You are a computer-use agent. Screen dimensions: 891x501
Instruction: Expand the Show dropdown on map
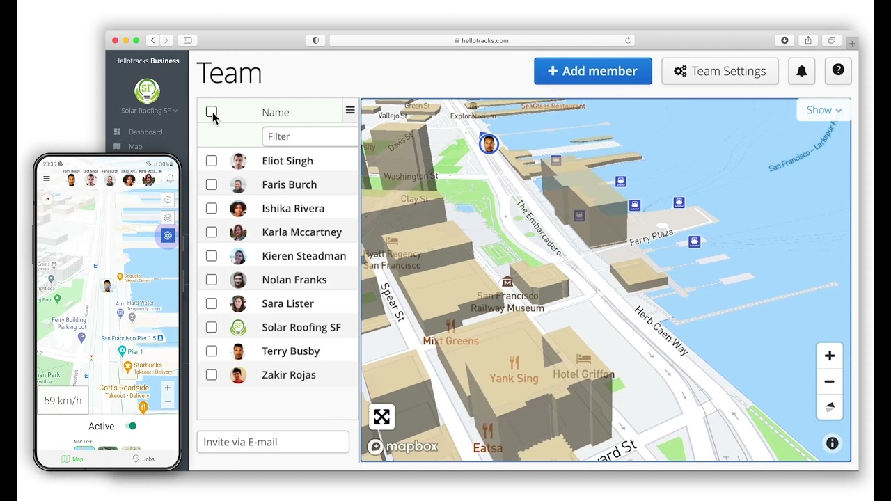coord(824,110)
